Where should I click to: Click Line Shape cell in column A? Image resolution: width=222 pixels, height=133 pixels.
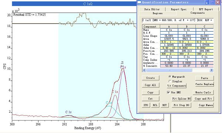tap(169, 36)
